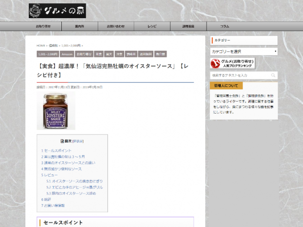Open the お取り寄せ navigation menu item
The width and height of the screenshot is (303, 227).
tap(43, 26)
